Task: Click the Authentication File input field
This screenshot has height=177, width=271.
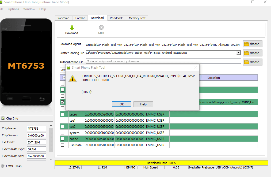Action: tap(163, 61)
